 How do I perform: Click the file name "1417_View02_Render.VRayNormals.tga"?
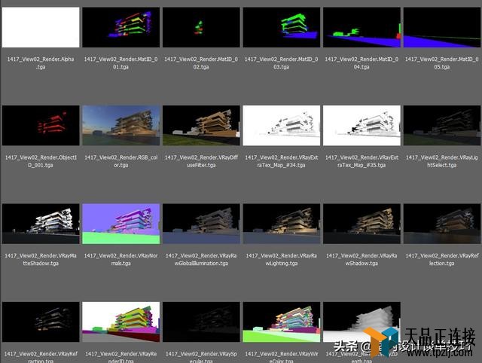click(x=120, y=259)
